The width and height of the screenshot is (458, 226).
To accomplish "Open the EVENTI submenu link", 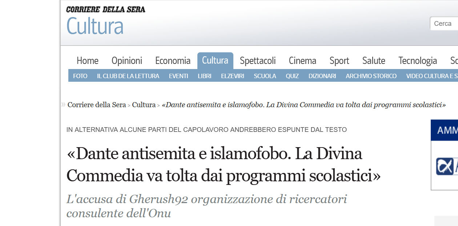I will [x=178, y=76].
